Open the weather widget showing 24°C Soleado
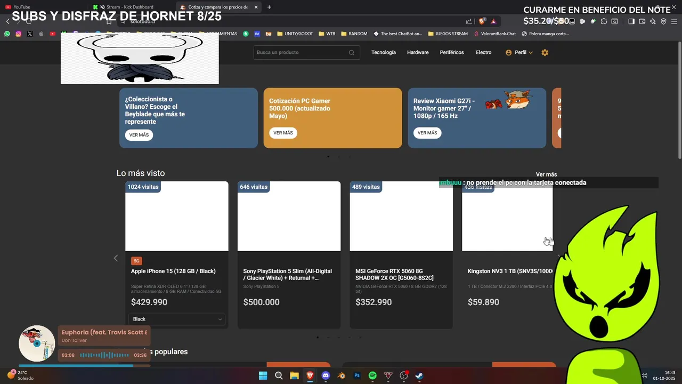Screen dimensions: 682x384 pyautogui.click(x=21, y=375)
